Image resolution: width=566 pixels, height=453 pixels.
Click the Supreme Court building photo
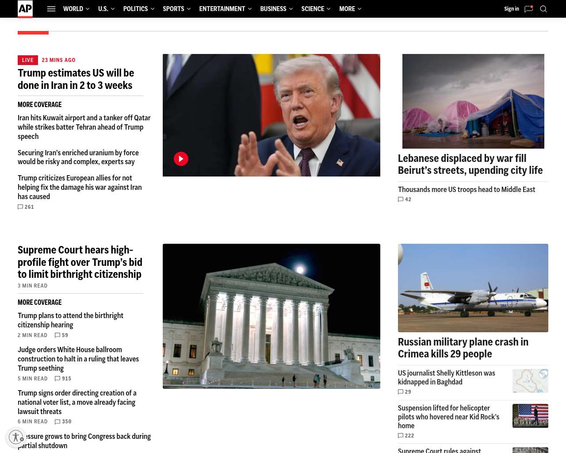(x=272, y=316)
